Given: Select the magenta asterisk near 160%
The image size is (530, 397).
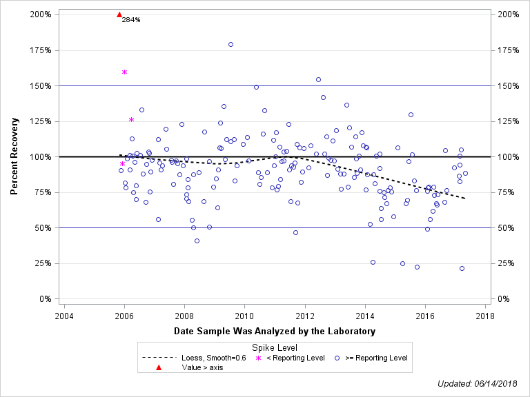Looking at the screenshot, I should [124, 72].
